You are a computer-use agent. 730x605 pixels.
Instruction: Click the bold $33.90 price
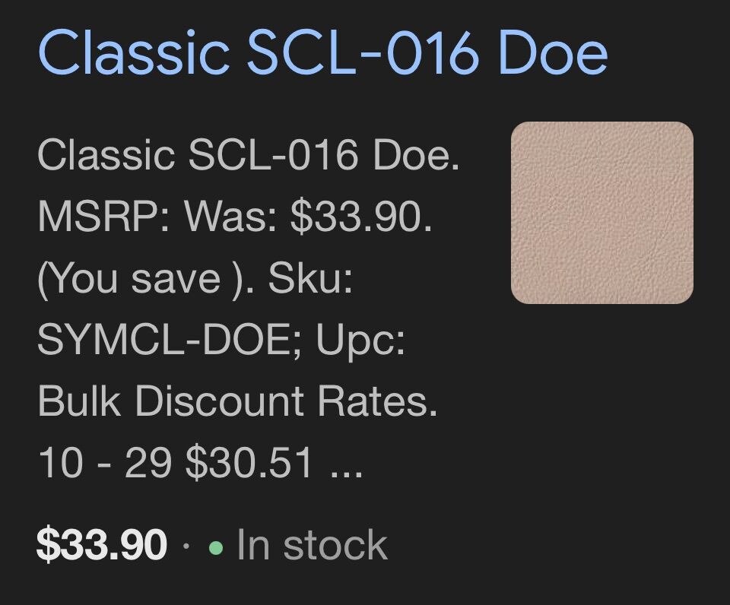(101, 546)
